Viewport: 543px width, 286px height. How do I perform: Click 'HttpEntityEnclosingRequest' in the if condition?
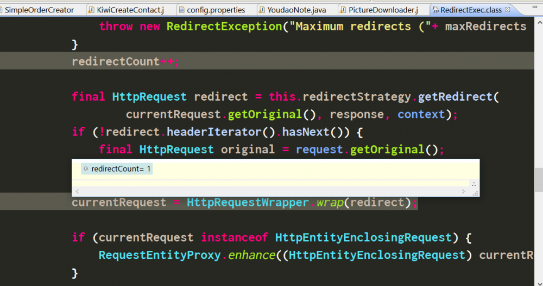363,238
